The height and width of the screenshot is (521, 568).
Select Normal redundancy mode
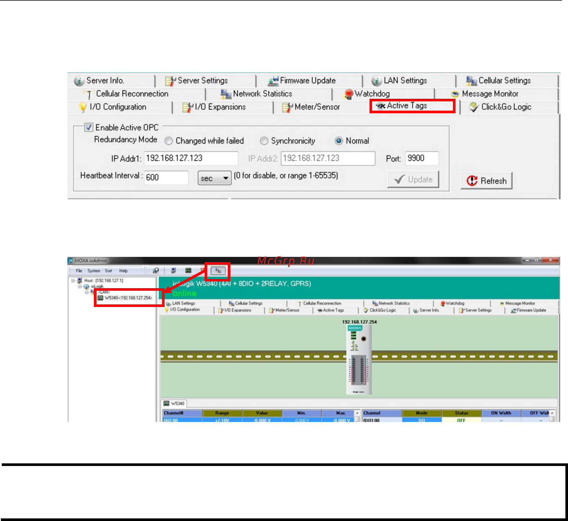point(338,141)
